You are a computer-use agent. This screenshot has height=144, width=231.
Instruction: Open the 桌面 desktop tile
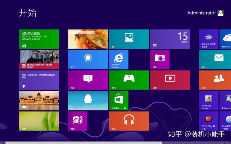pyautogui.click(x=39, y=121)
